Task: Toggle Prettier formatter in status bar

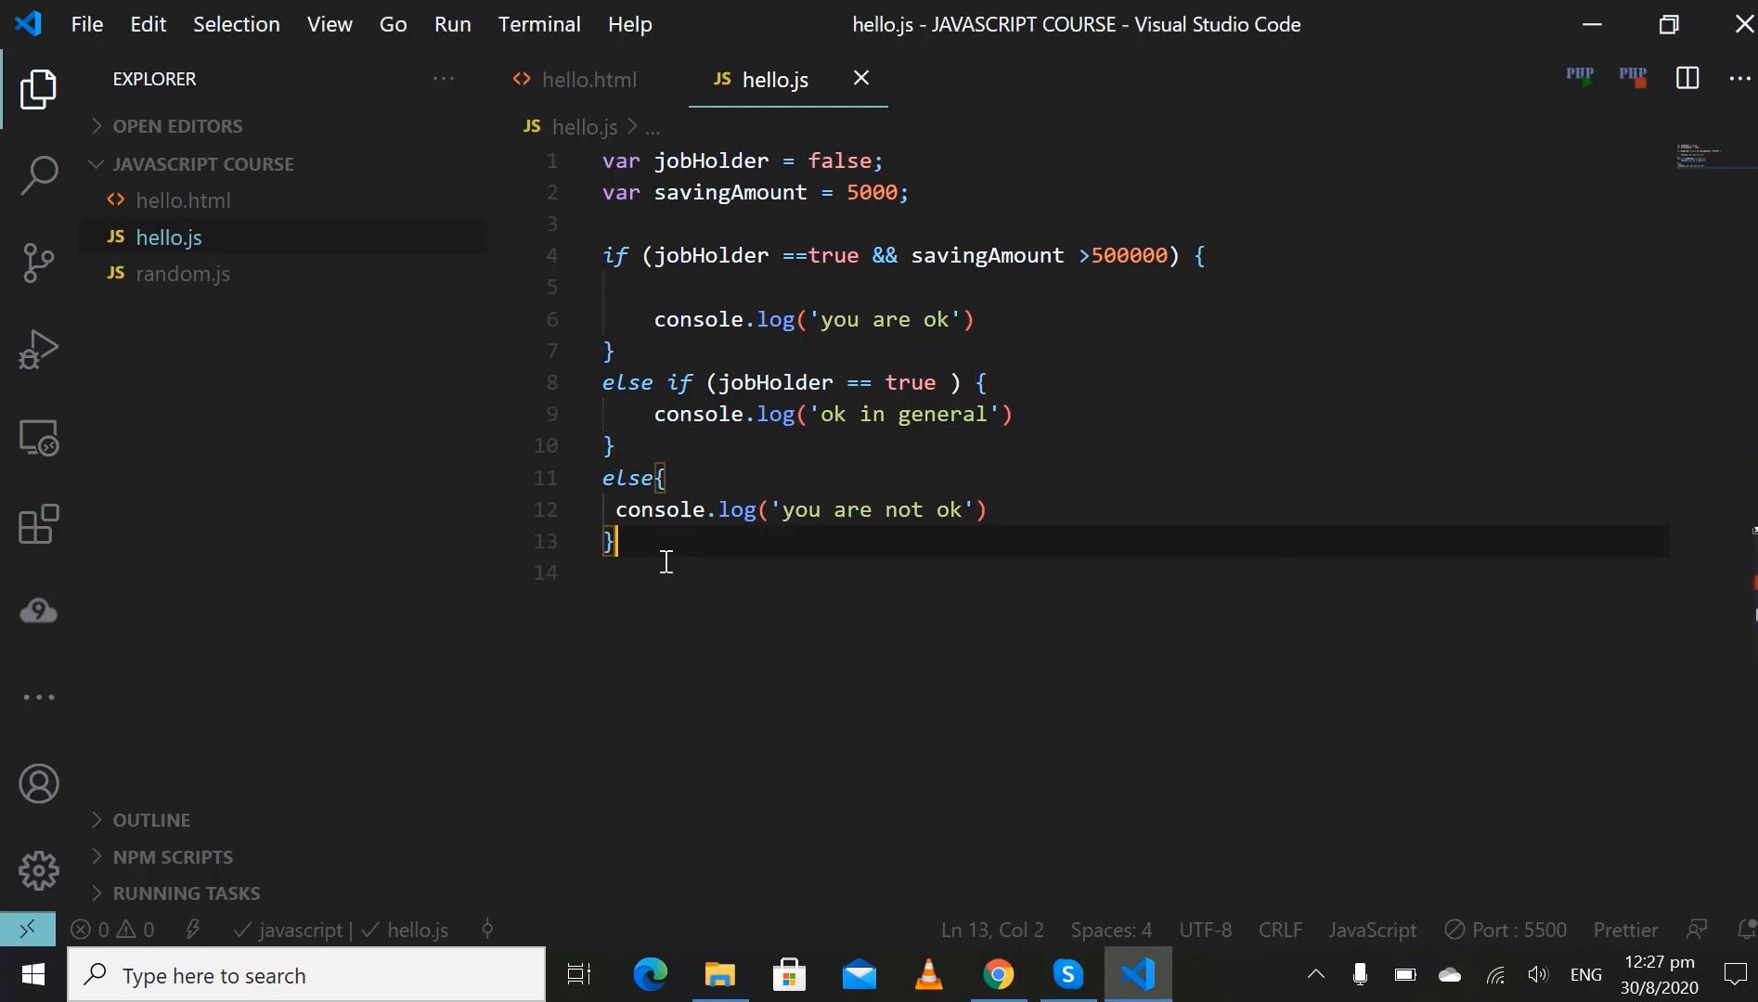Action: (x=1624, y=930)
